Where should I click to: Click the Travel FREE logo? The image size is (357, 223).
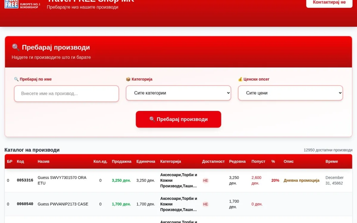click(22, 4)
